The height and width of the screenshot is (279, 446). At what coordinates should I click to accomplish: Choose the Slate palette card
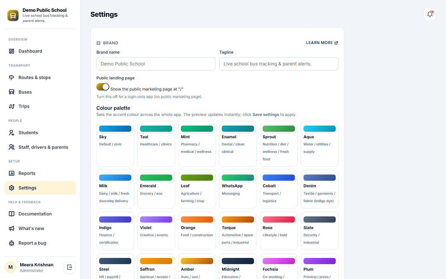coord(320,231)
